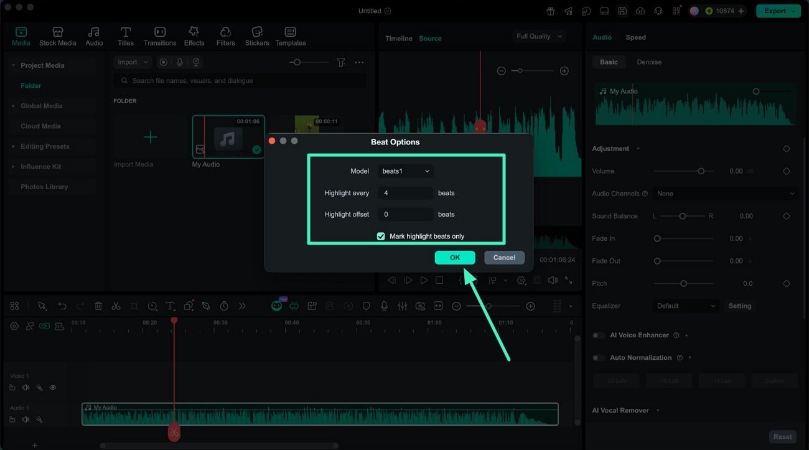Click the split scissors icon in timeline toolbar
Viewport: 809px width, 450px height.
tap(116, 306)
